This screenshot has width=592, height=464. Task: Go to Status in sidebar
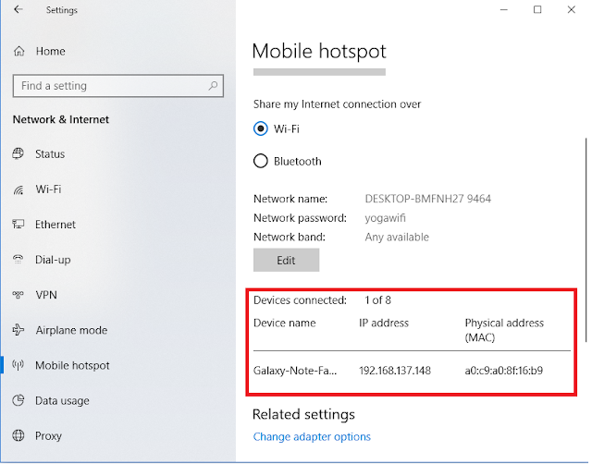[x=50, y=154]
